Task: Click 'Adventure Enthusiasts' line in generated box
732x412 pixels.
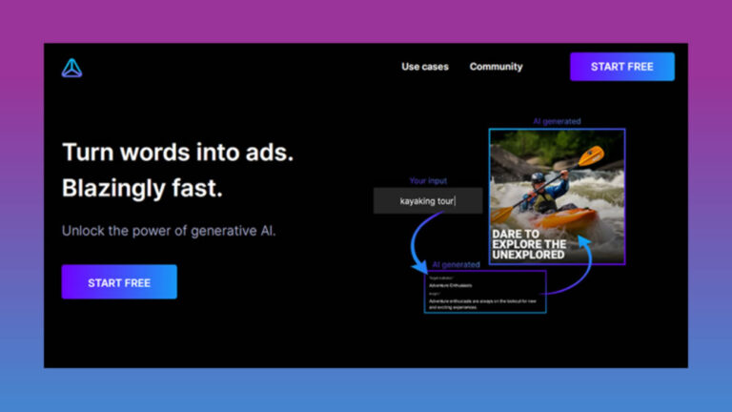Action: coord(451,285)
